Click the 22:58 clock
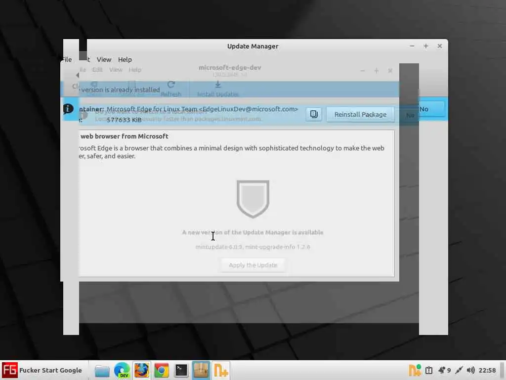Image resolution: width=506 pixels, height=380 pixels. point(487,370)
